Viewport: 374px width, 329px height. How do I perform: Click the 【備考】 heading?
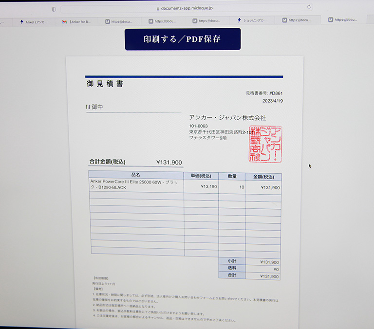coord(98,289)
